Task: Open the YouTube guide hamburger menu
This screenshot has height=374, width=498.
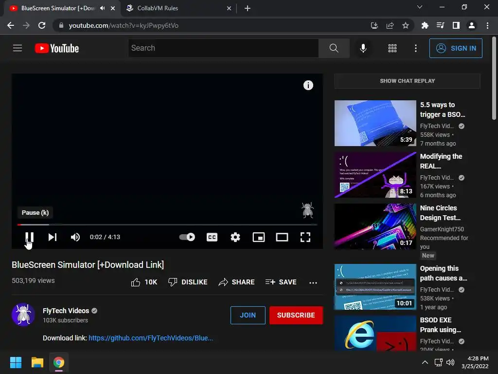Action: (18, 48)
